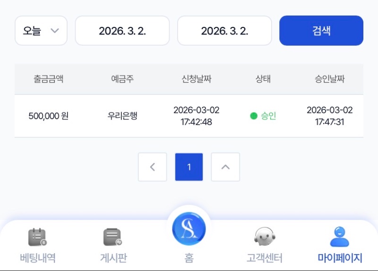This screenshot has height=271, width=378.
Task: Click the green 승인 status dot
Action: coord(254,116)
